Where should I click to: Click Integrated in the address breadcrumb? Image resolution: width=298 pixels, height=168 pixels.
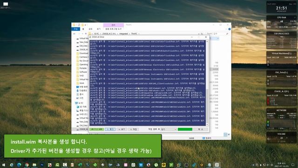123,34
